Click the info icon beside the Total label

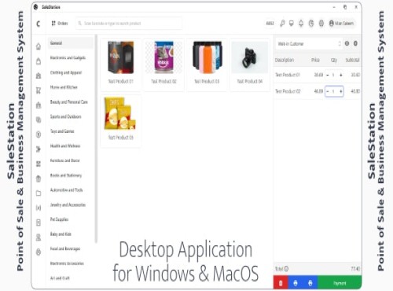[x=286, y=269]
